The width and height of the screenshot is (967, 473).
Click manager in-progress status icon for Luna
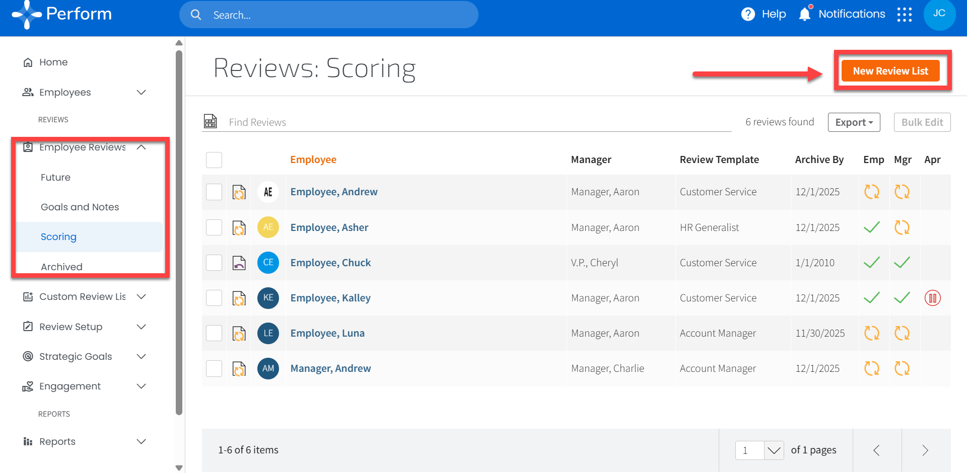point(902,333)
